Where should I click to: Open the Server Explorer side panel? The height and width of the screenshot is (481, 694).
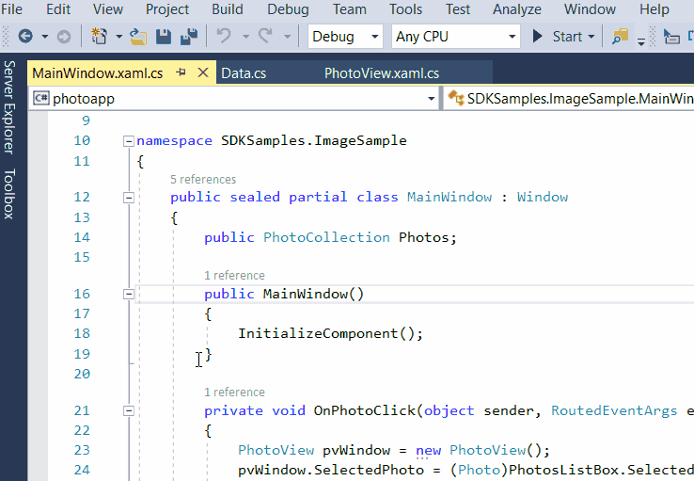coord(8,107)
